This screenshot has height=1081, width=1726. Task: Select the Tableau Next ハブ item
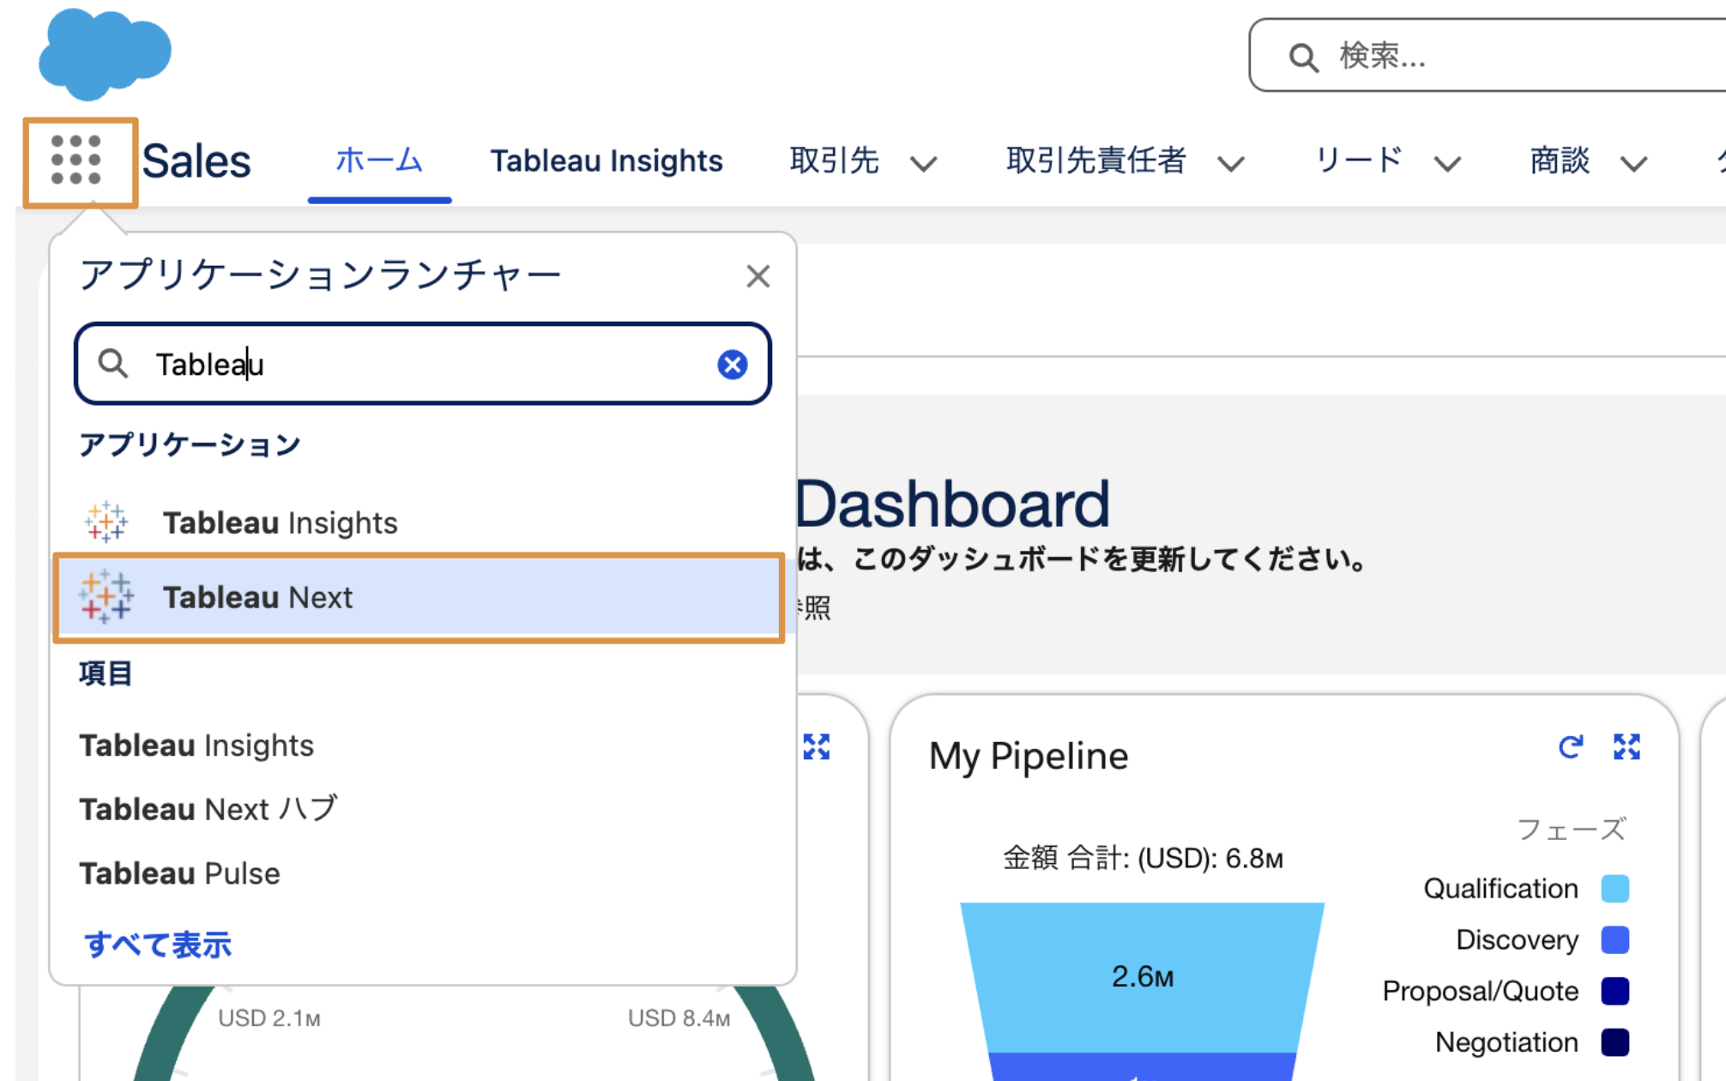point(208,808)
